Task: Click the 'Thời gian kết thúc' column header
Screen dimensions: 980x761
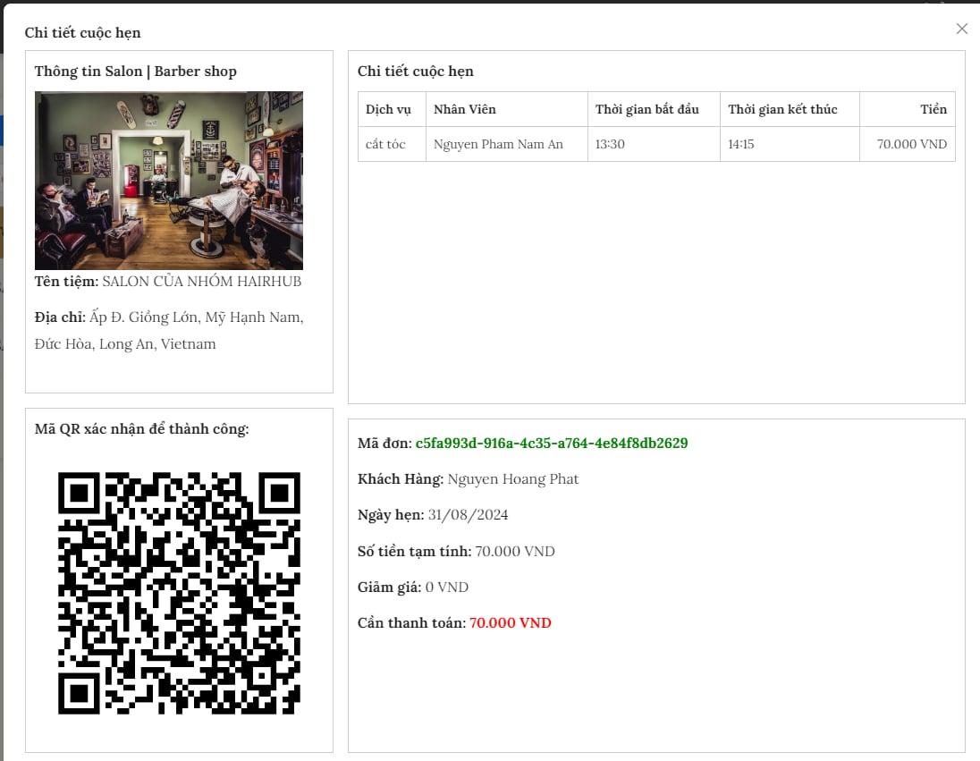Action: 790,109
